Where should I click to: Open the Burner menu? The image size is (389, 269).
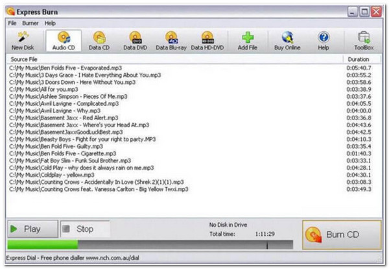[x=30, y=23]
